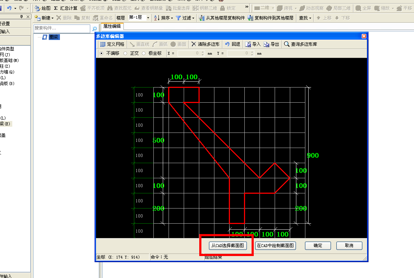Click 钢筋三维 toolbar item
This screenshot has width=414, height=278.
205,8
